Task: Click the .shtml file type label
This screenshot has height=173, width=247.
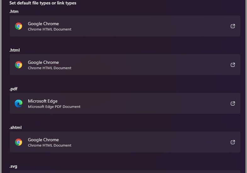Action: point(15,128)
